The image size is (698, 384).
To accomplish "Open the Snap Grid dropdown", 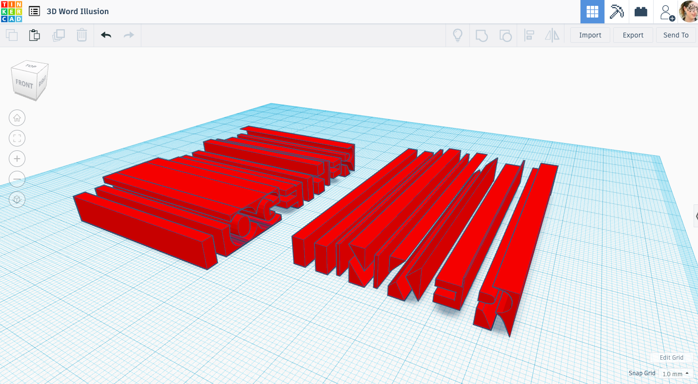I will [x=676, y=374].
